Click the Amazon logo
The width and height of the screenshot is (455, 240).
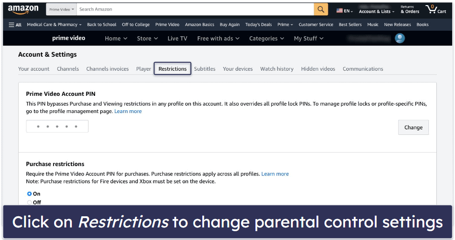point(24,9)
